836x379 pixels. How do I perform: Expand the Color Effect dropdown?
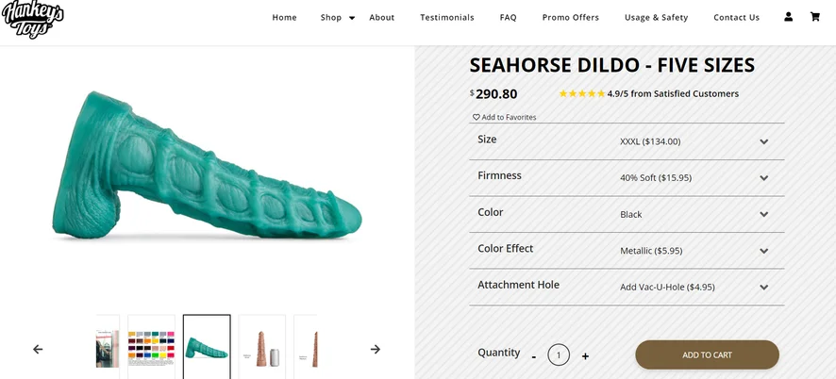pos(763,251)
